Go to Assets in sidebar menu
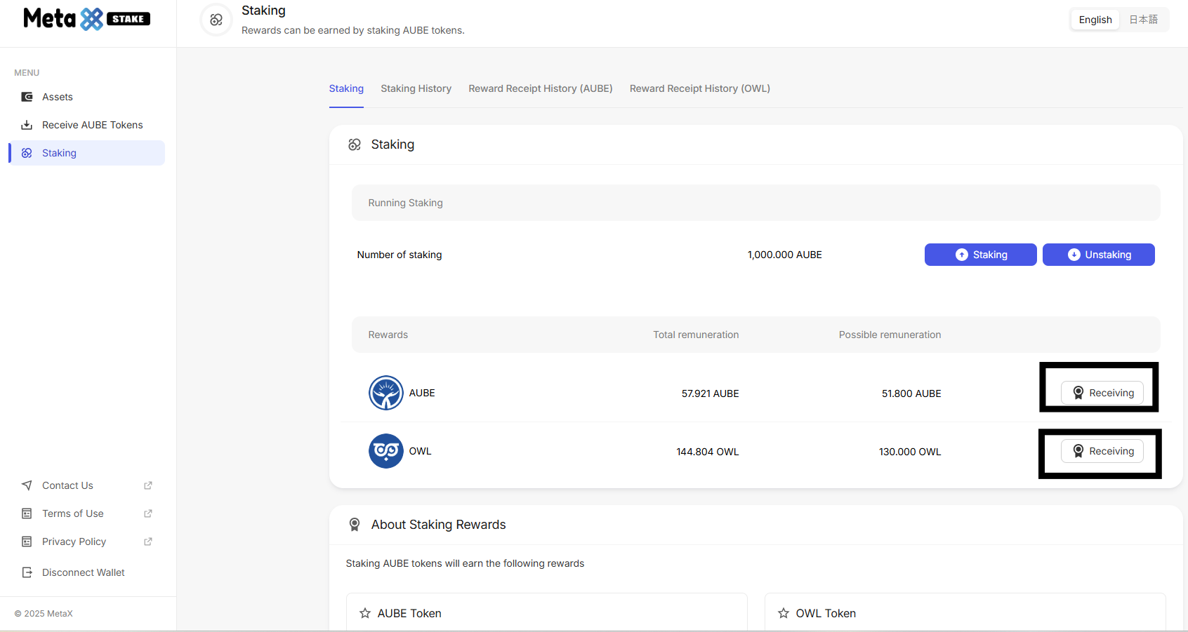 click(58, 97)
